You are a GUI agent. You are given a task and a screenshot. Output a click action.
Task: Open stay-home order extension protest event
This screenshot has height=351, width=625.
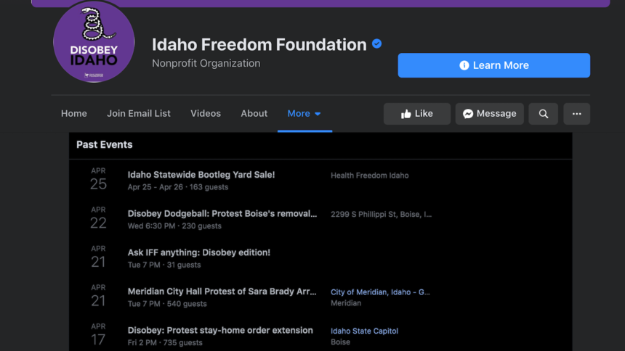(x=220, y=331)
